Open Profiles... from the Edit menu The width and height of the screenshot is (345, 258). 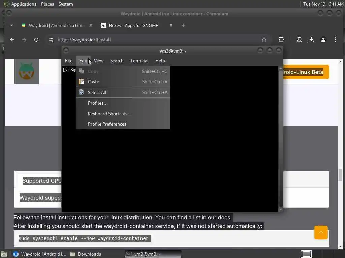coord(123,103)
